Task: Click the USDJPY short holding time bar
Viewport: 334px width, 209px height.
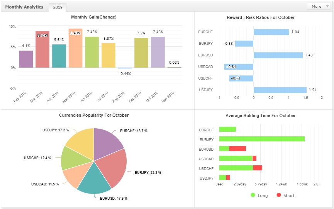Action: click(x=228, y=177)
